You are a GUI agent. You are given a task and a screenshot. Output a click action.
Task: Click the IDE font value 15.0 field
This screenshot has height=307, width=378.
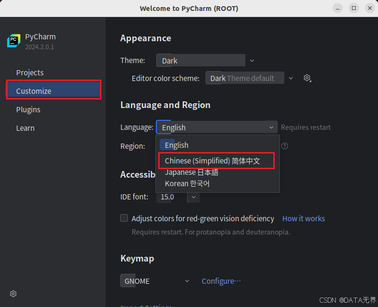pyautogui.click(x=172, y=197)
